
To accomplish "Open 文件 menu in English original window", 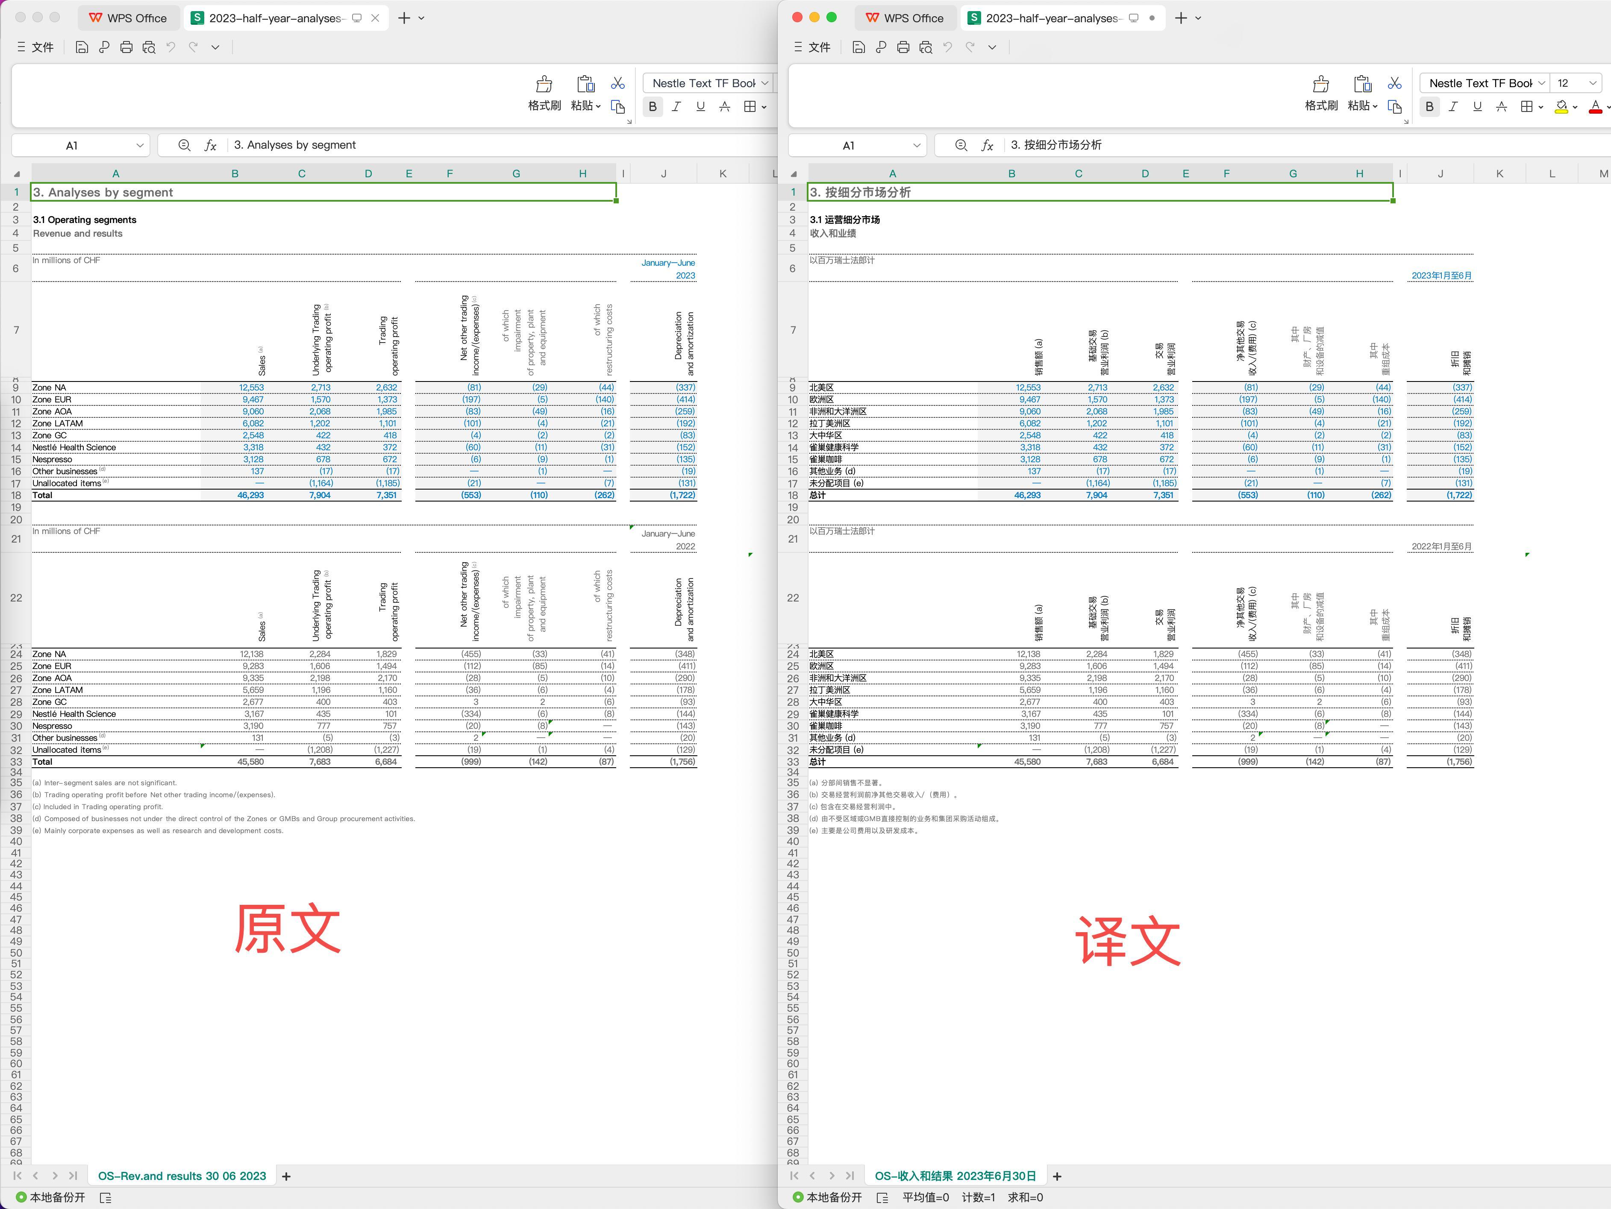I will tap(36, 47).
